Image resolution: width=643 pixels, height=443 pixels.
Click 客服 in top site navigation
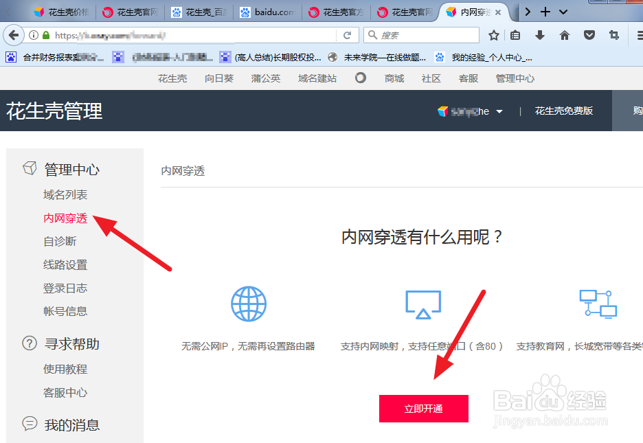coord(469,78)
